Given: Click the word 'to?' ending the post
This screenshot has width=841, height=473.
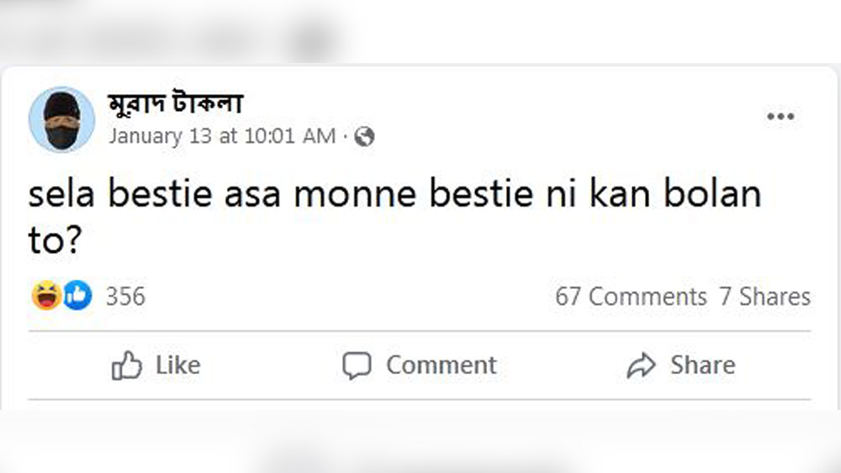Looking at the screenshot, I should pyautogui.click(x=55, y=241).
